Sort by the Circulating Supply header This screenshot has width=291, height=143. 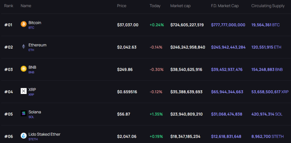[268, 6]
